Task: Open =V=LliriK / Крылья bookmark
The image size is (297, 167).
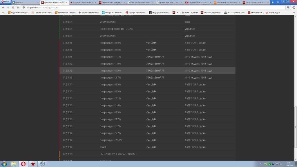Action: click(211, 12)
